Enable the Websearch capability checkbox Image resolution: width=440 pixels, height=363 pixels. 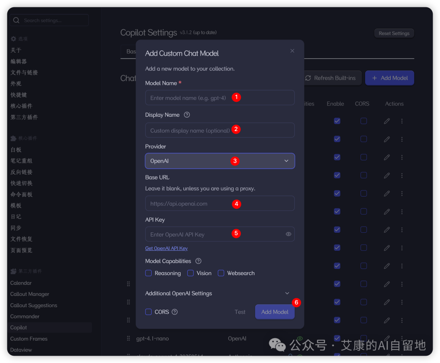(x=221, y=273)
